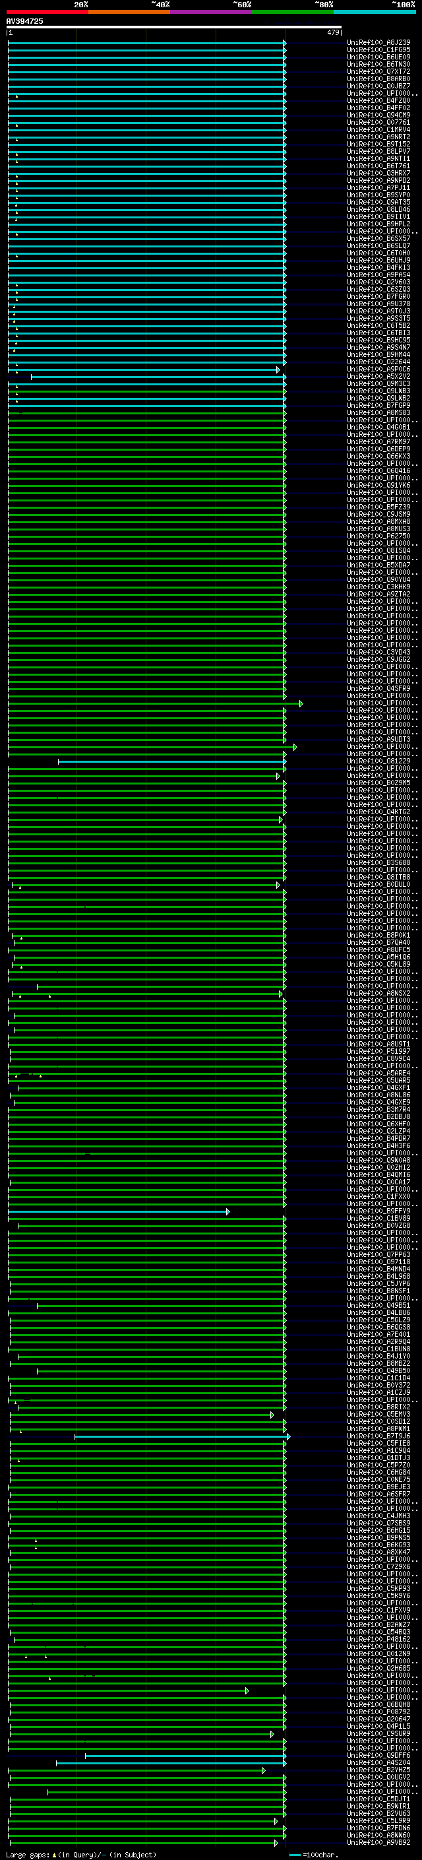
Task: Select hit UniRef100_Q4SFR9
Action: coord(378,688)
